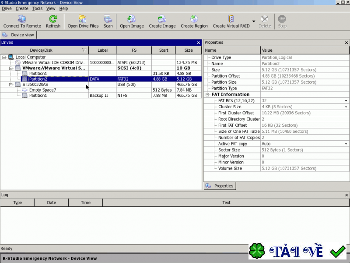The width and height of the screenshot is (350, 263).
Task: Start a Scan from the toolbar
Action: click(108, 19)
